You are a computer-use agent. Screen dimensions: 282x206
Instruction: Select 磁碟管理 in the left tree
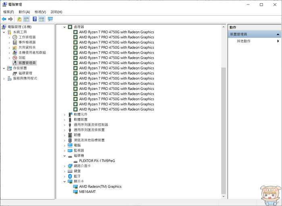pos(25,73)
